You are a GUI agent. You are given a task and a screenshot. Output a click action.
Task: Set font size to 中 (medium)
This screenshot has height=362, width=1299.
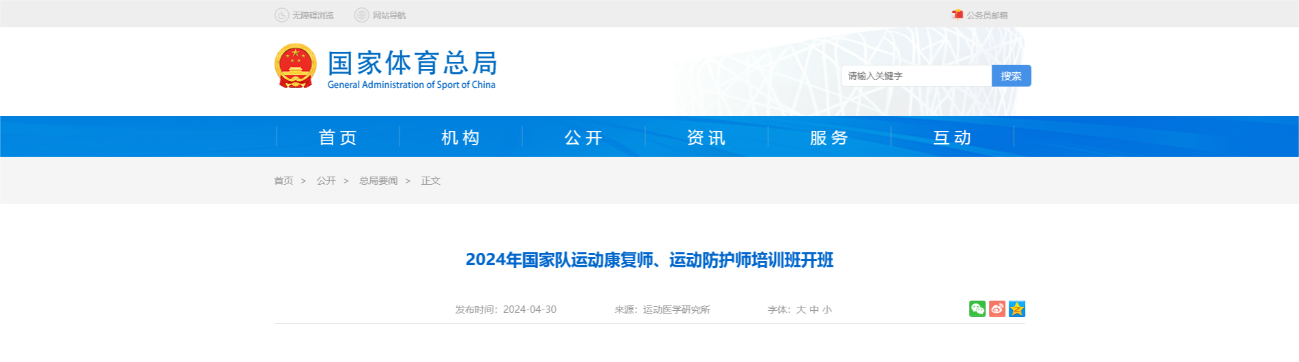(x=814, y=310)
